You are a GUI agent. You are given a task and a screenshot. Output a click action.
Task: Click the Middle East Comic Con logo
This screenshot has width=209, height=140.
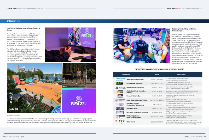click(120, 92)
